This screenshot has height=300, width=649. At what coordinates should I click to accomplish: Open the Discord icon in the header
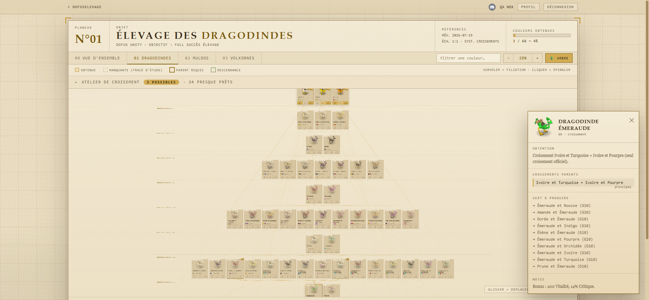pyautogui.click(x=492, y=7)
